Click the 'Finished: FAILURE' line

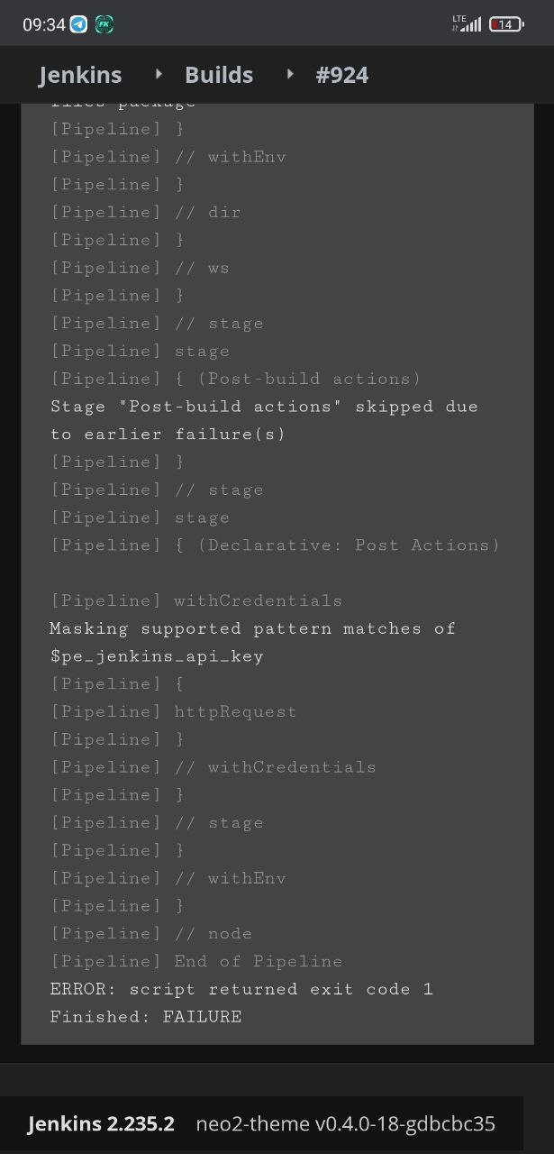coord(146,1017)
